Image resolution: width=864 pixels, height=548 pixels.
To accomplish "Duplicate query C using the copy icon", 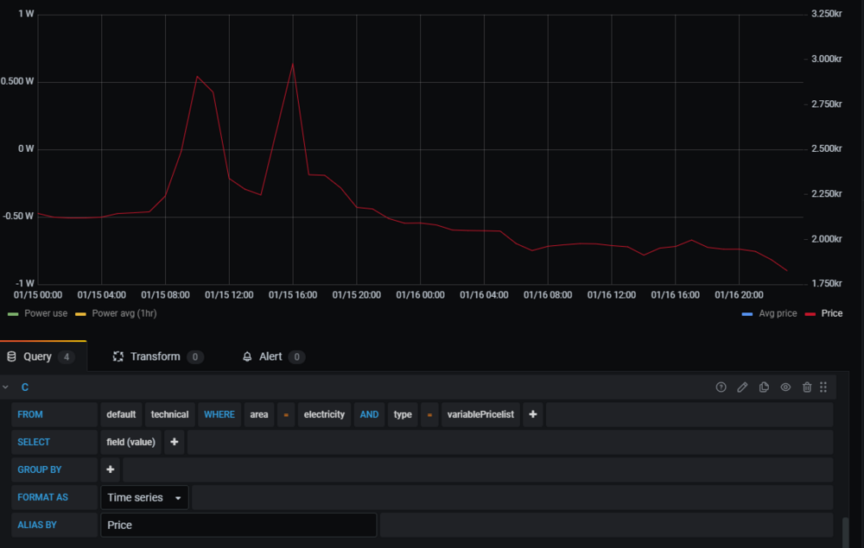I will click(764, 387).
